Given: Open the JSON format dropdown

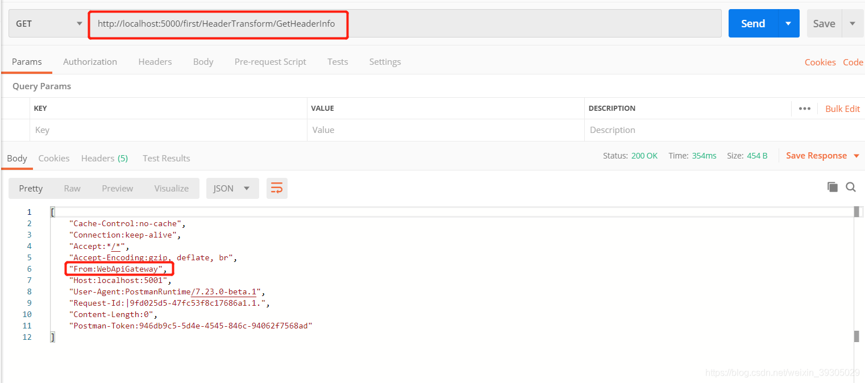Looking at the screenshot, I should tap(232, 188).
